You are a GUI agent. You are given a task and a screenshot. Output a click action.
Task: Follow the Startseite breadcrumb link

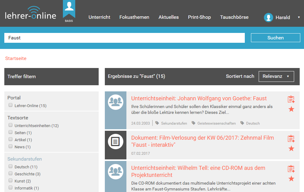[16, 58]
